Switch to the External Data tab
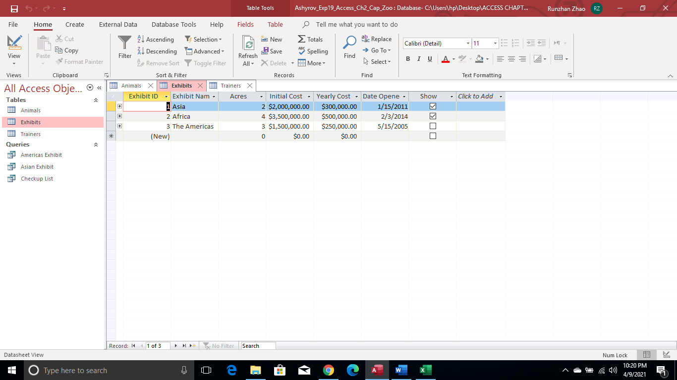The width and height of the screenshot is (677, 380). [118, 24]
